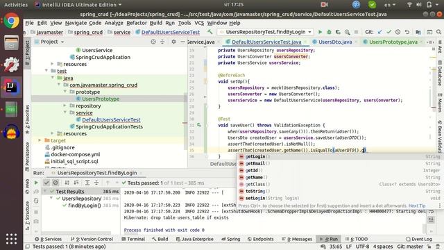Show Git history clock icon
This screenshot has height=250, width=444.
[x=398, y=32]
